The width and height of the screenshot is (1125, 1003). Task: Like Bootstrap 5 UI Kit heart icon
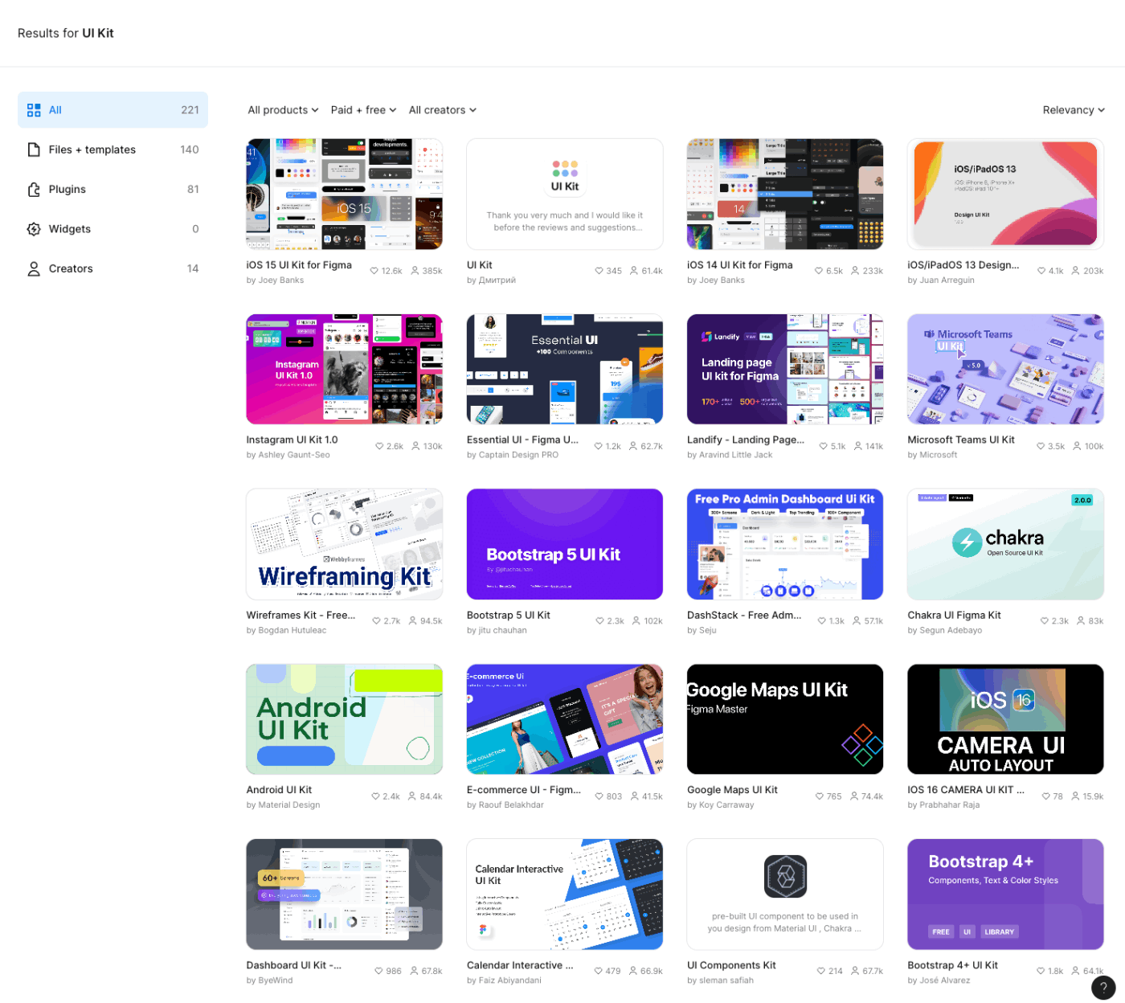point(599,621)
